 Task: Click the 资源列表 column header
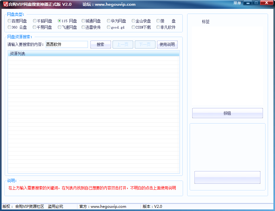94,54
